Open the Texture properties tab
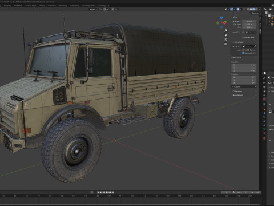Image resolution: width=274 pixels, height=206 pixels. point(264,138)
